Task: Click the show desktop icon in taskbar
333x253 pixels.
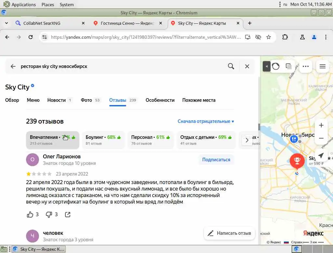Action: click(4, 249)
